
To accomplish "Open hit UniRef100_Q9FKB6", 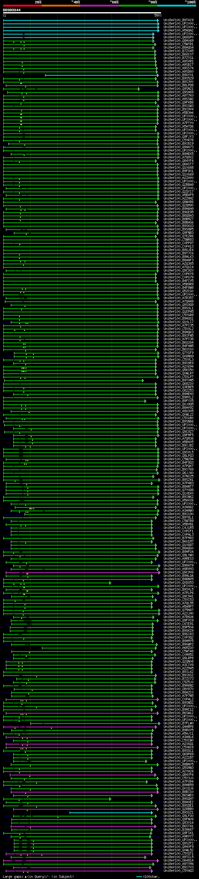I will pyautogui.click(x=178, y=102).
